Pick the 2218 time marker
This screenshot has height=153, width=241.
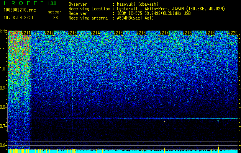[x=187, y=33]
